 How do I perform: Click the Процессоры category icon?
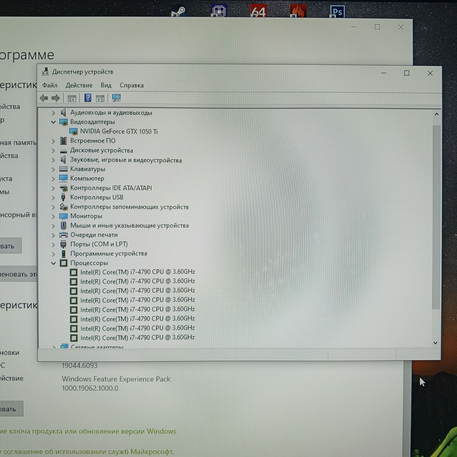click(x=63, y=263)
